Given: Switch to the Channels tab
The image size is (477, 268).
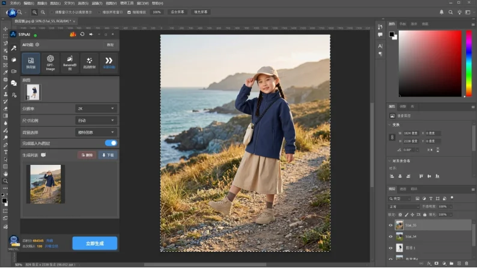Looking at the screenshot, I should [x=403, y=189].
